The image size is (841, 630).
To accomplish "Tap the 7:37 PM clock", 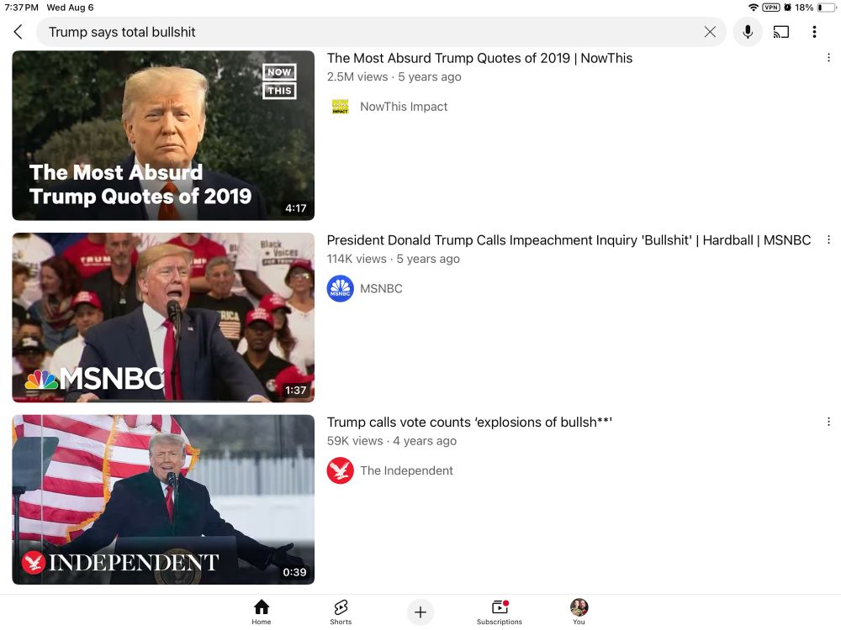I will pyautogui.click(x=22, y=8).
